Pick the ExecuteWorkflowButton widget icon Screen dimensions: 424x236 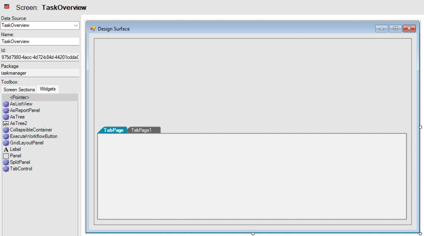pyautogui.click(x=6, y=136)
